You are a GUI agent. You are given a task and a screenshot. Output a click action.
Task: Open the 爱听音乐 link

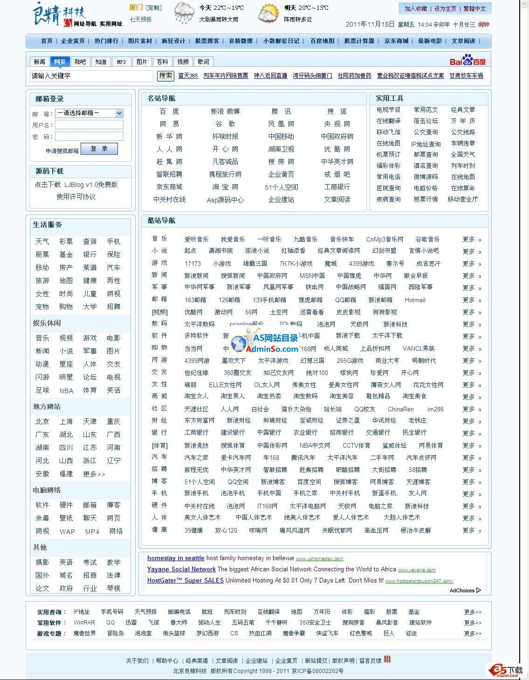[196, 239]
